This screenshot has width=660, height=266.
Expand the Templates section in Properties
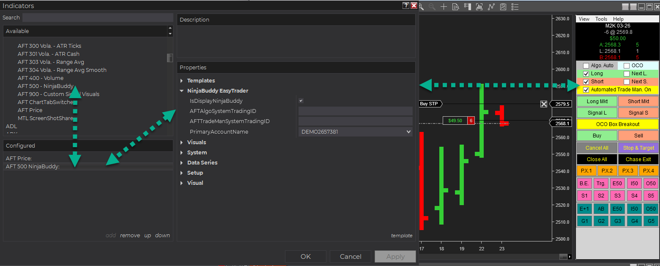click(182, 80)
